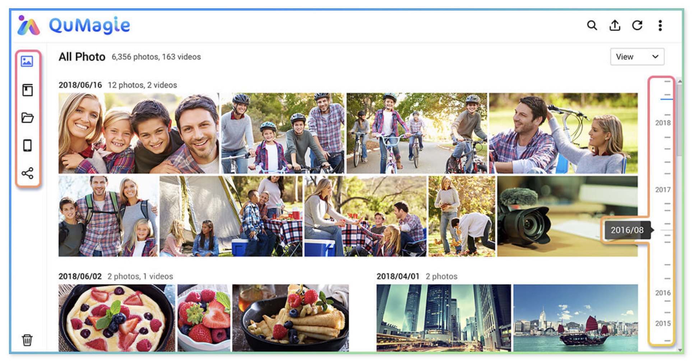695x363 pixels.
Task: Jump to 2016 on the timeline
Action: [x=663, y=293]
